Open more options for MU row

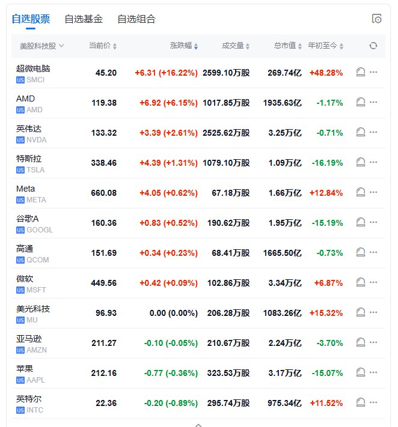click(373, 312)
